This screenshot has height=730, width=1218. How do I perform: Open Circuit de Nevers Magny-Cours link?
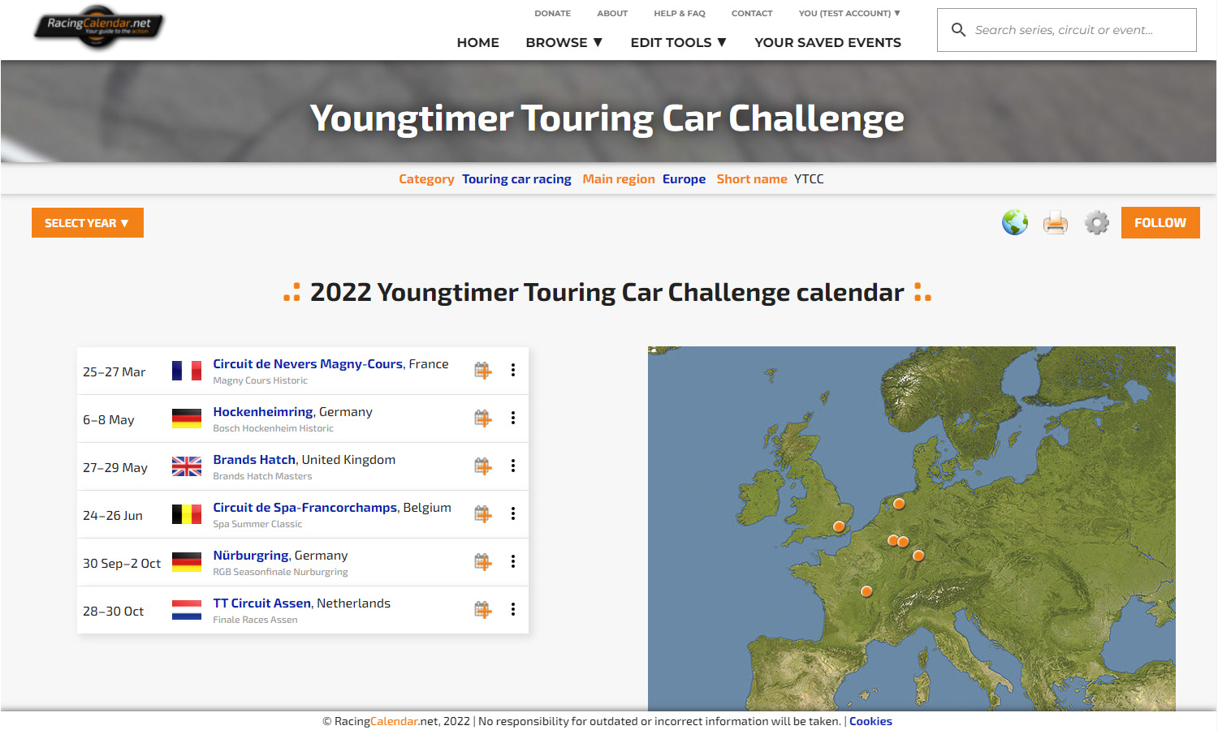[308, 364]
